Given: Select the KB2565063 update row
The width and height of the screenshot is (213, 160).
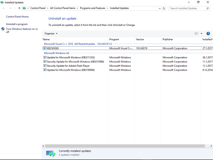Looking at the screenshot, I should tap(128, 48).
